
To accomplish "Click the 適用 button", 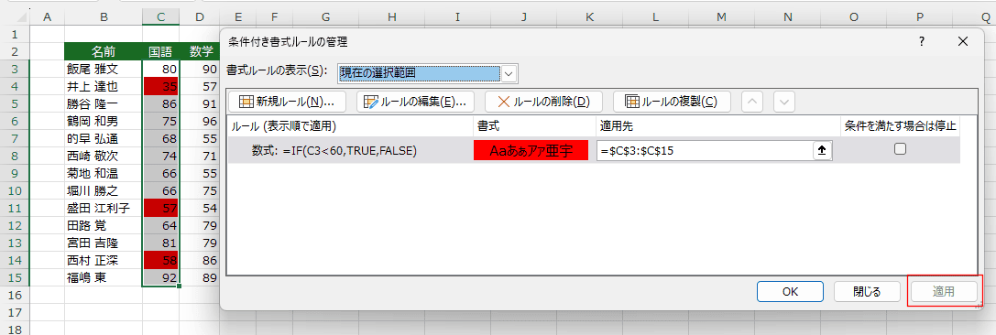I will [943, 292].
